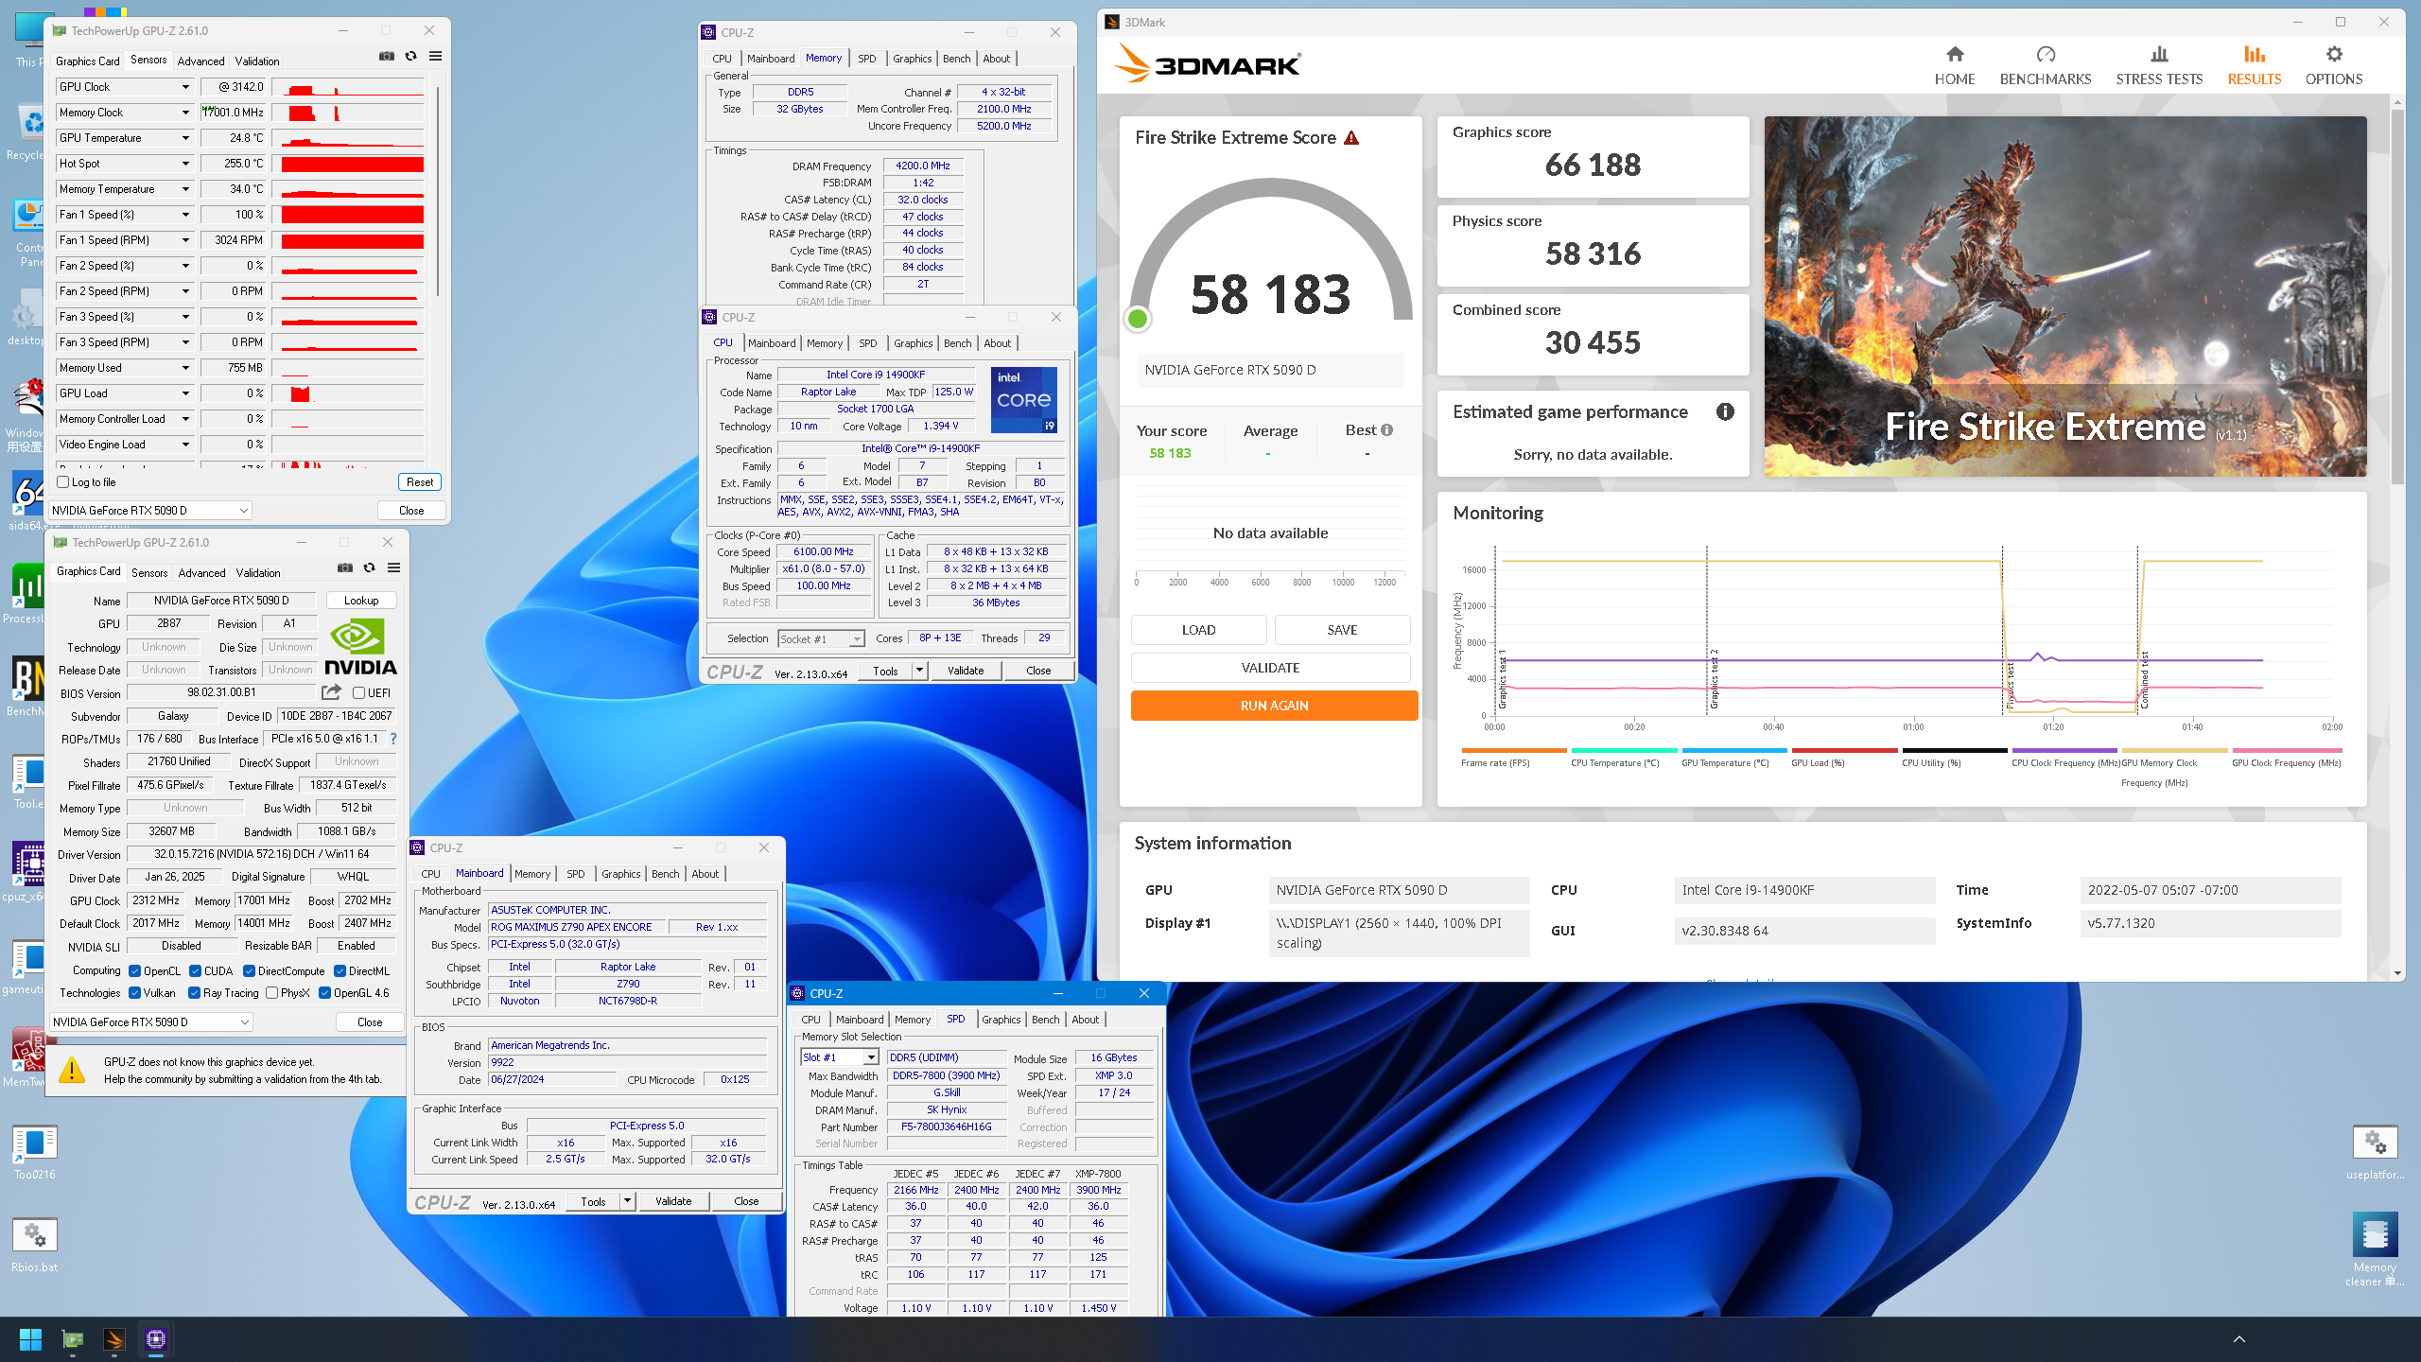Toggle the Vulkan checkbox in GPU-Z
The width and height of the screenshot is (2421, 1362).
135,993
